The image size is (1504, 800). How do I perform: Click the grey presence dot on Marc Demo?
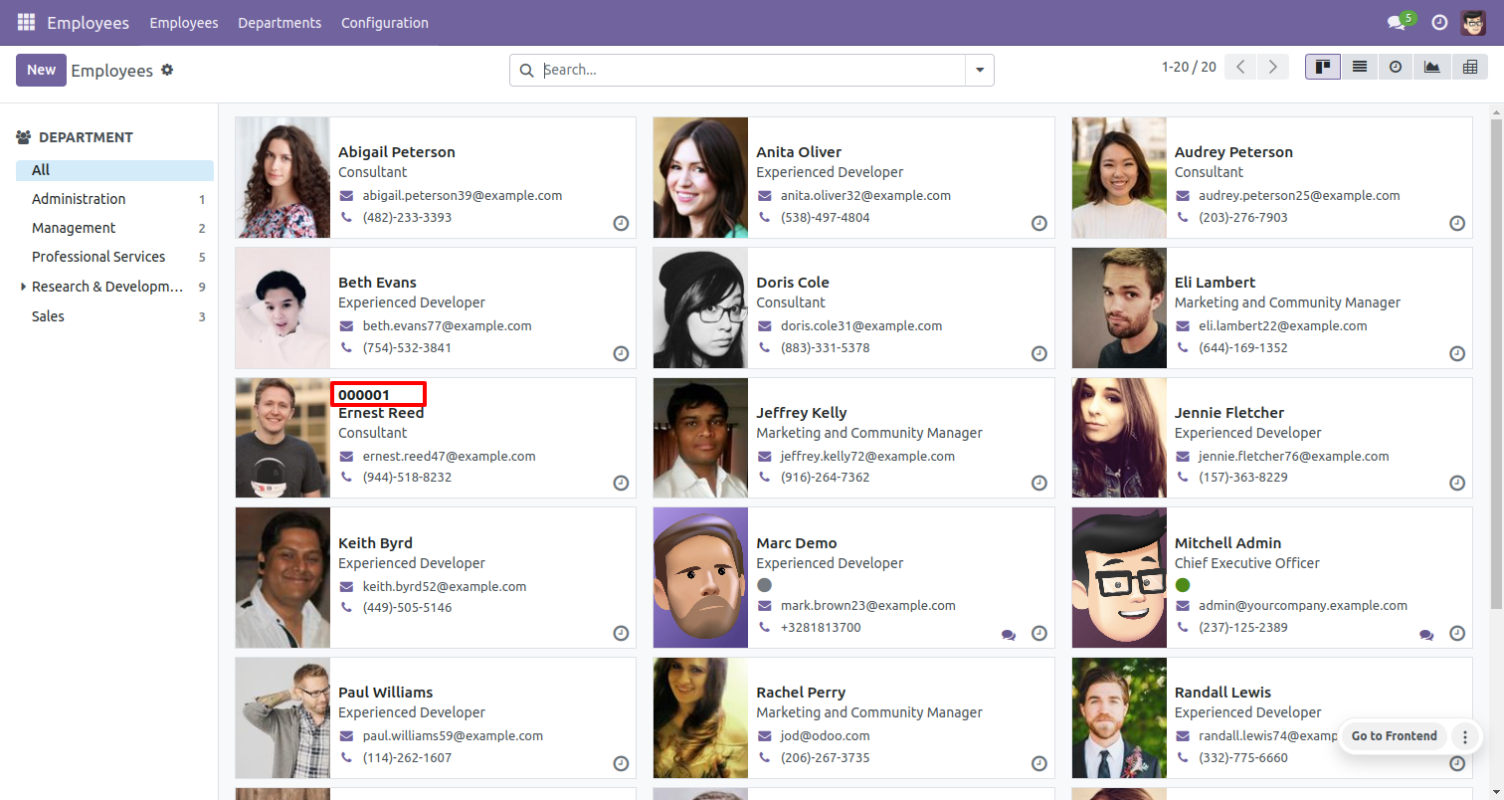tap(764, 585)
